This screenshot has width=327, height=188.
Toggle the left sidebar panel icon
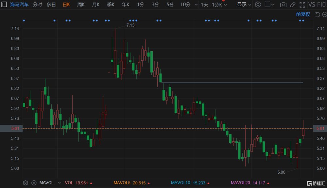click(x=4, y=4)
